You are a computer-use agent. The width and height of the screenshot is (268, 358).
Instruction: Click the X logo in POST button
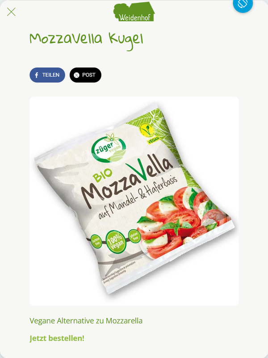point(77,75)
